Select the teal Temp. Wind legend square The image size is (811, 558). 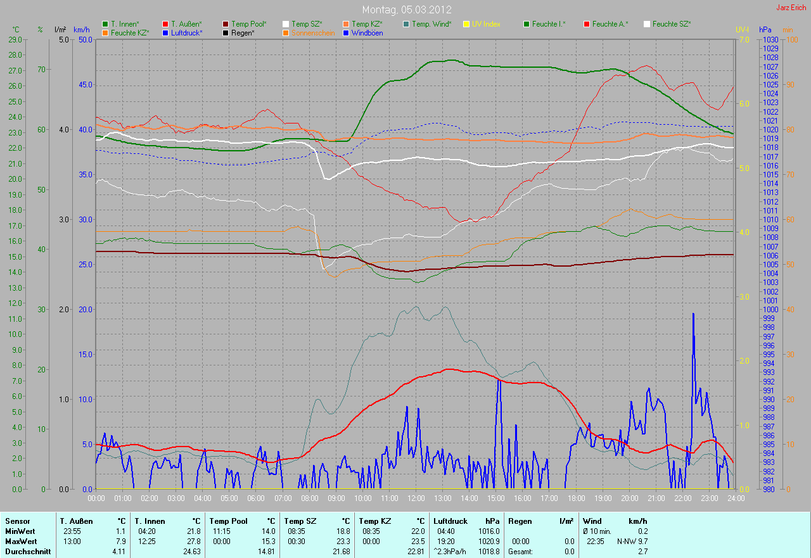(x=406, y=24)
